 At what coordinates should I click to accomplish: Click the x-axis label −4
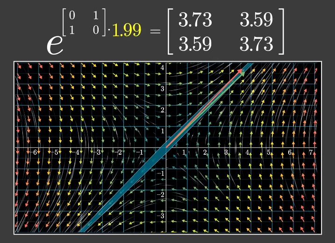click(75, 152)
